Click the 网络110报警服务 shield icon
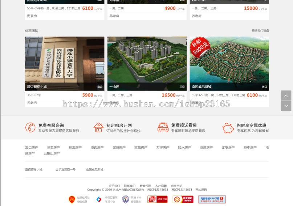Viewport: 293px width, 206px height. 126,199
